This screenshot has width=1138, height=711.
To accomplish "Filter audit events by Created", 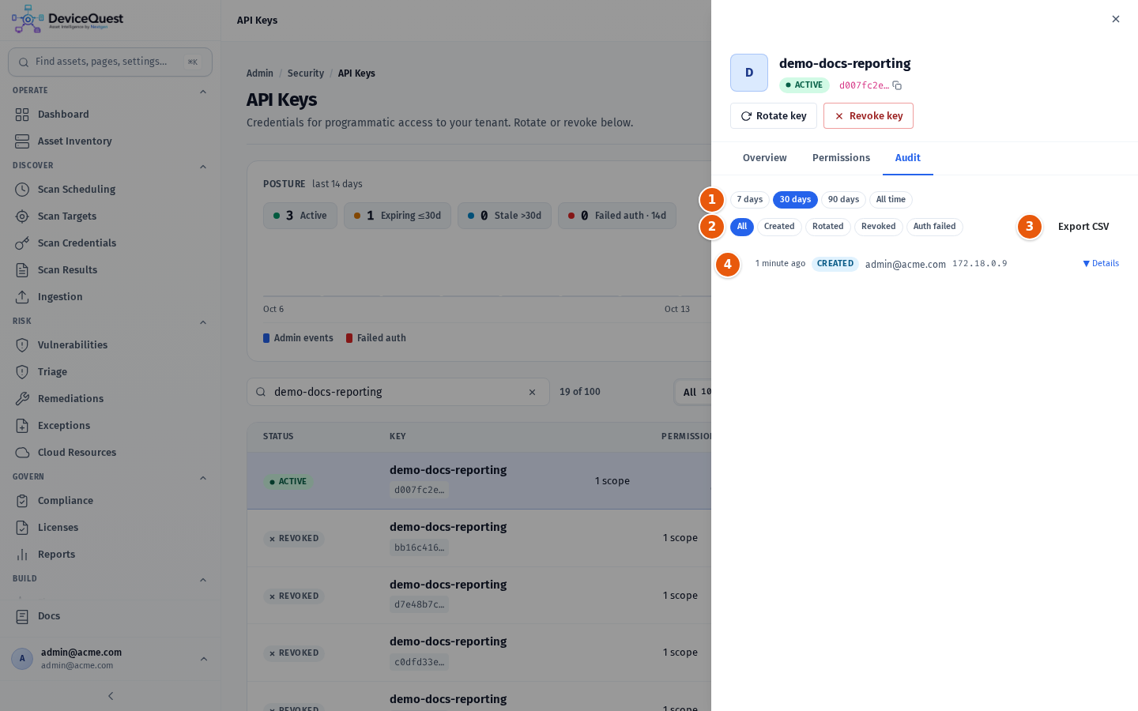I will 779,227.
